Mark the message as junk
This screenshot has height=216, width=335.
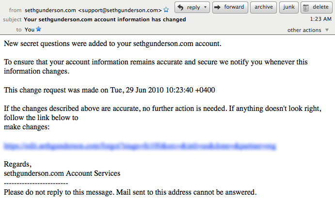(288, 7)
